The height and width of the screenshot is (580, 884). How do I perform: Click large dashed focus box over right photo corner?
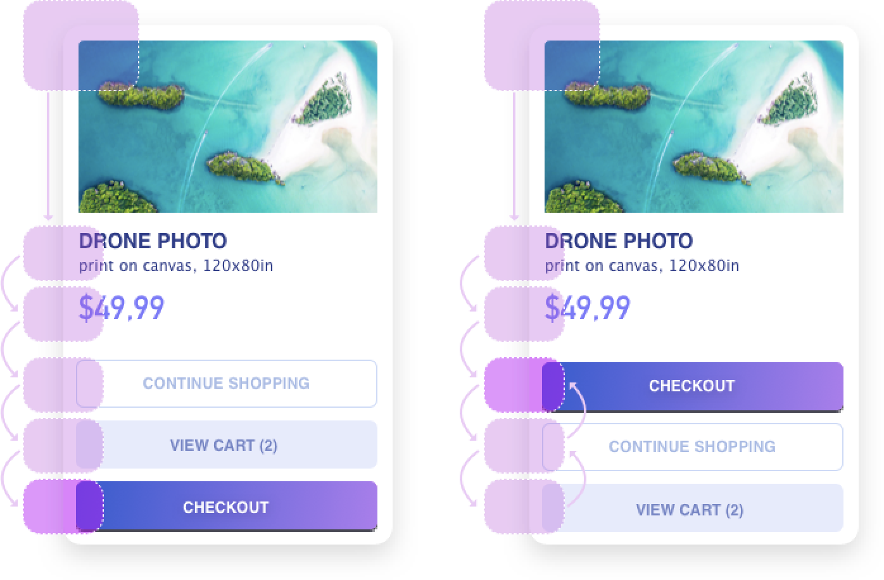(x=542, y=46)
